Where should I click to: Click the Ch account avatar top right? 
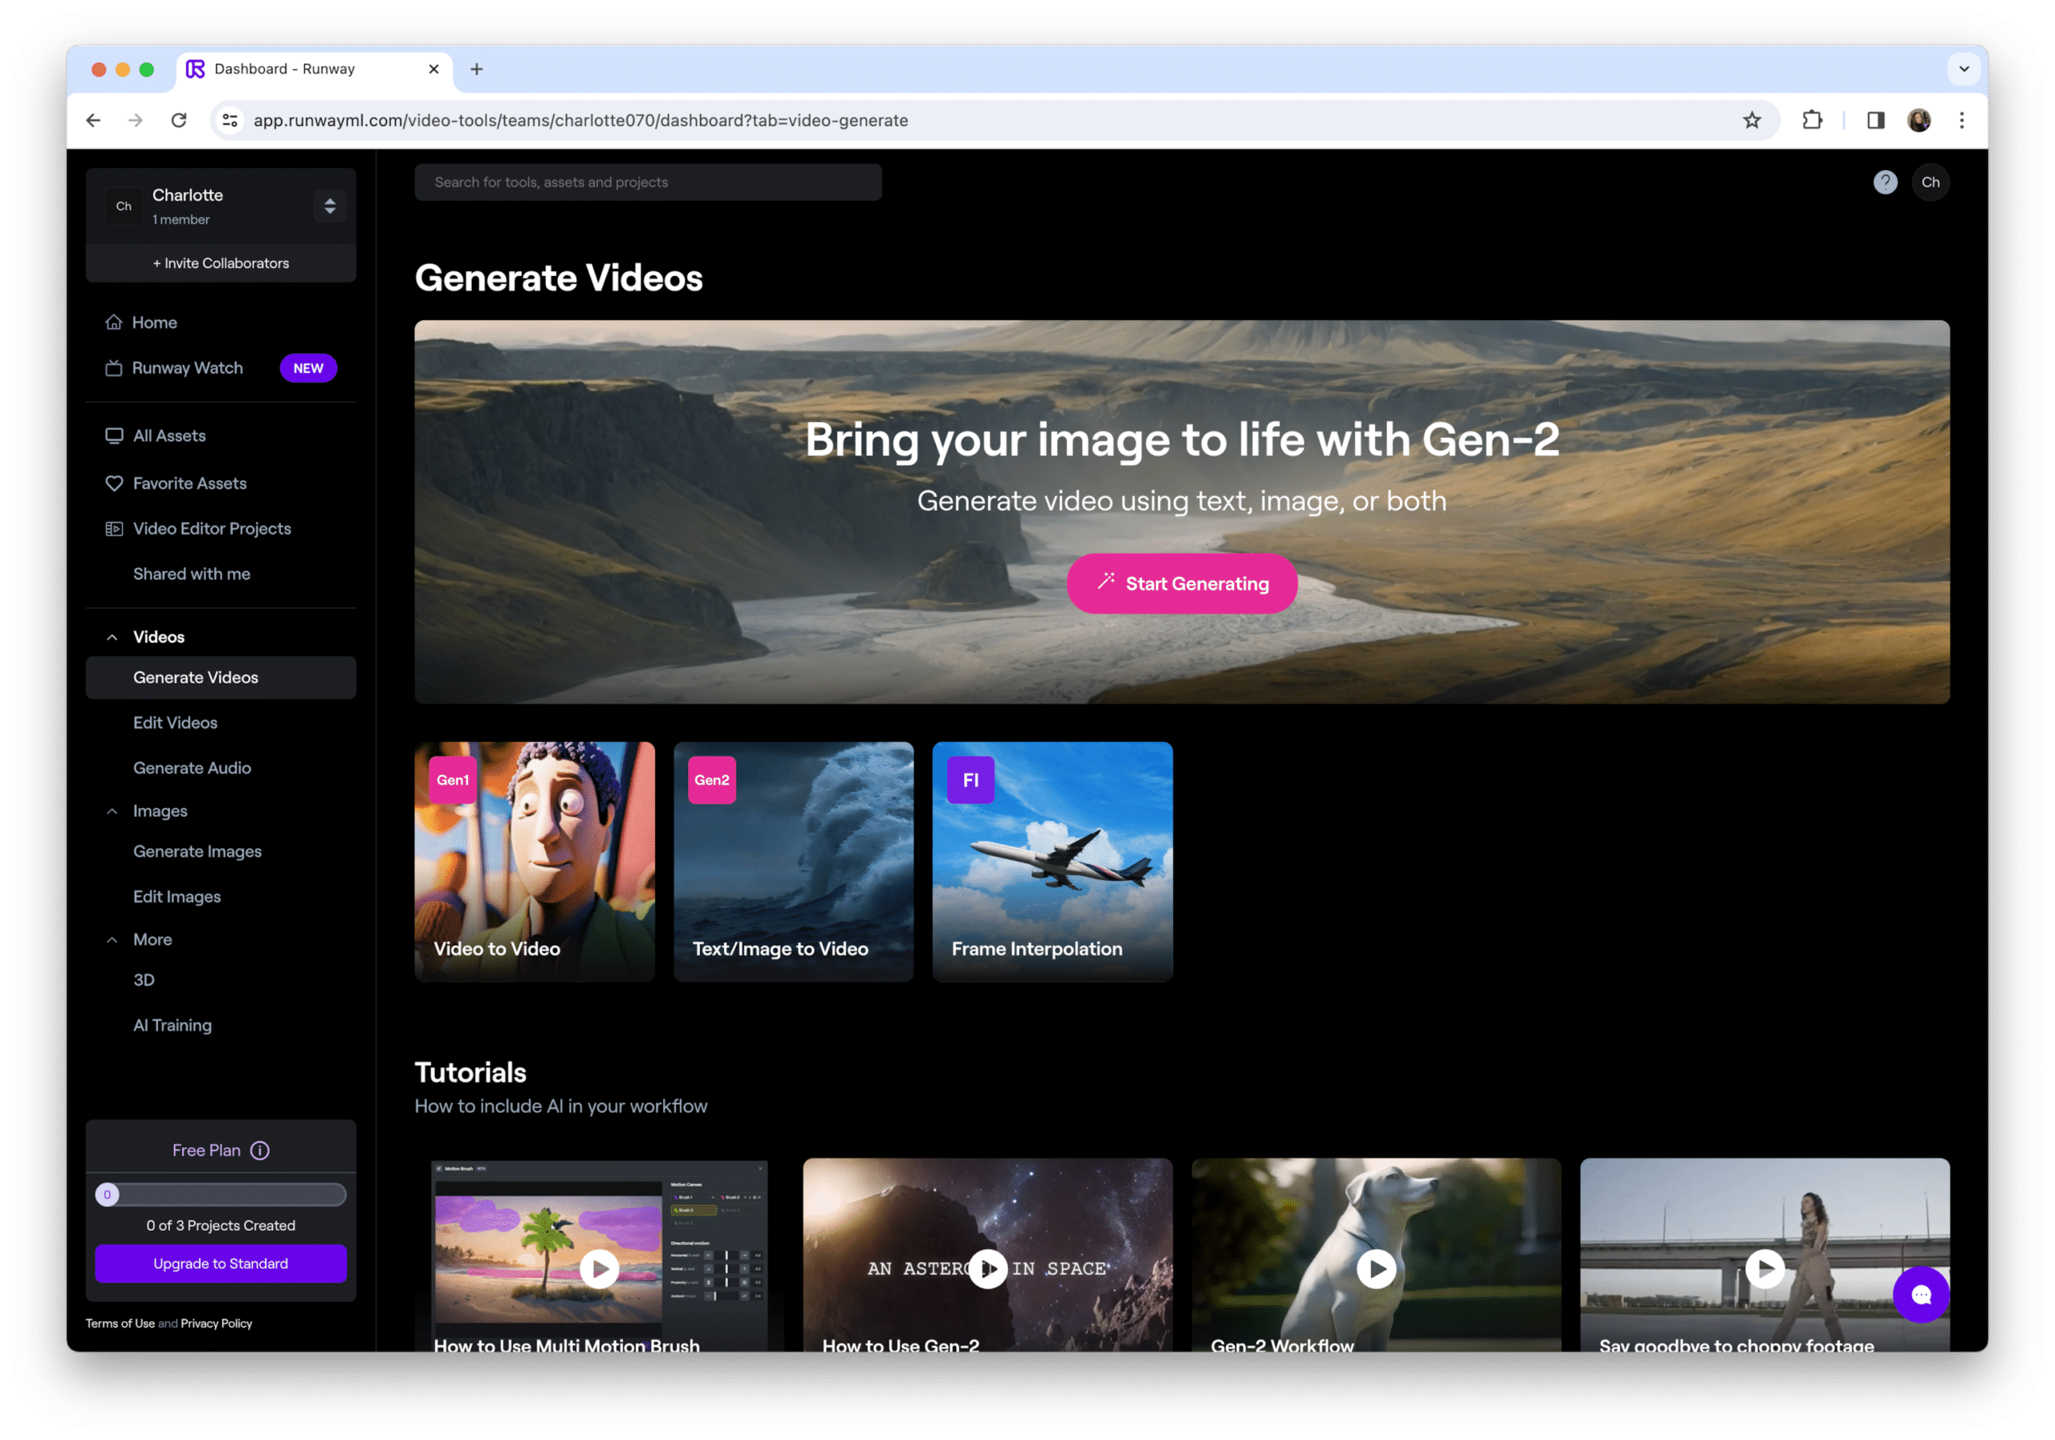click(1931, 182)
